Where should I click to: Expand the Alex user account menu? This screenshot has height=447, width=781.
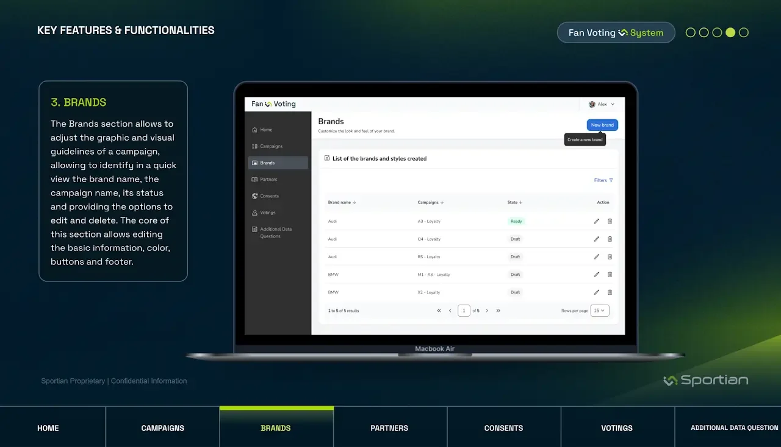coord(602,104)
